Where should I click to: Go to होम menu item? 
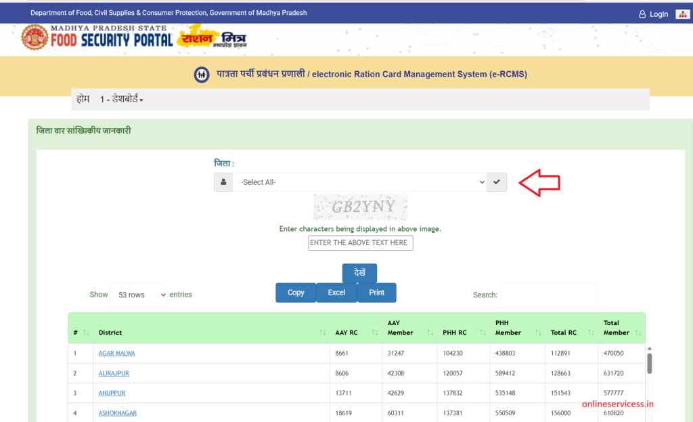coord(83,100)
